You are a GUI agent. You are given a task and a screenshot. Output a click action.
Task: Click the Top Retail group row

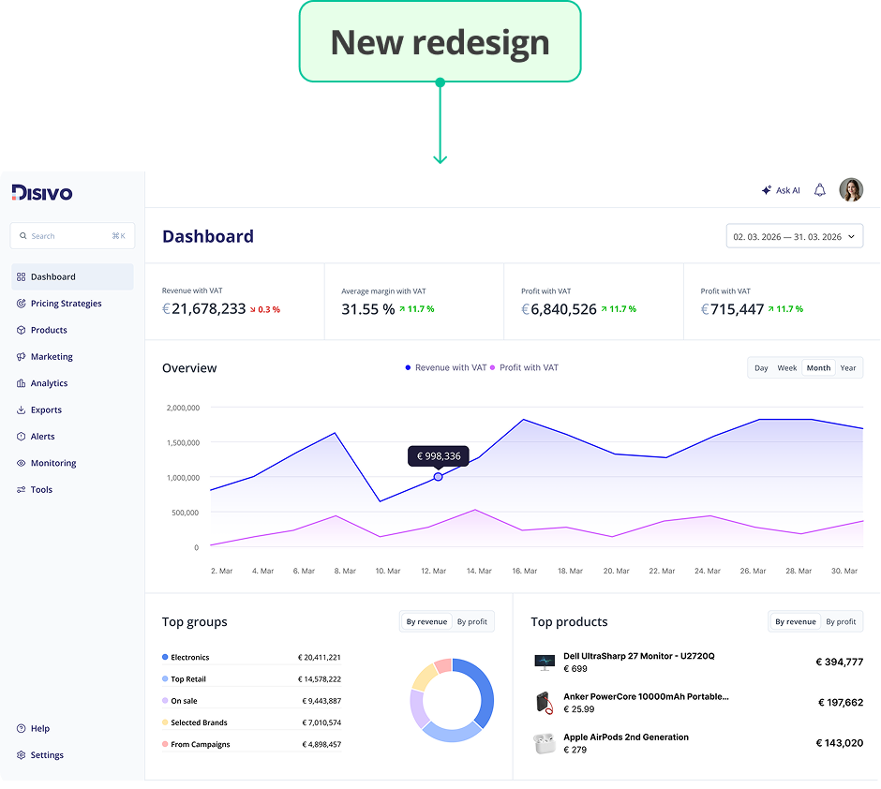(x=251, y=679)
